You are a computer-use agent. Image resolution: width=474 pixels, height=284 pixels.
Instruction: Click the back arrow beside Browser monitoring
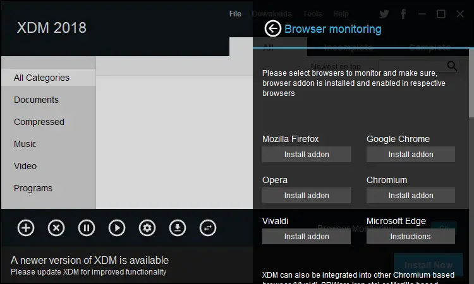(x=272, y=28)
